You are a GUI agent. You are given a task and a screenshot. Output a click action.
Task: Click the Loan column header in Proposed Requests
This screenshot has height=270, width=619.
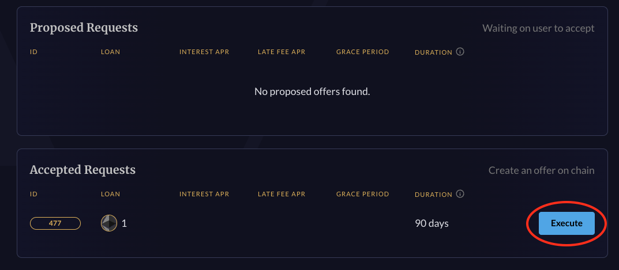pyautogui.click(x=110, y=52)
